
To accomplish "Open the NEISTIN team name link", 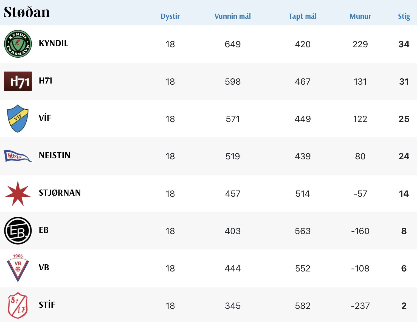I will (x=55, y=156).
